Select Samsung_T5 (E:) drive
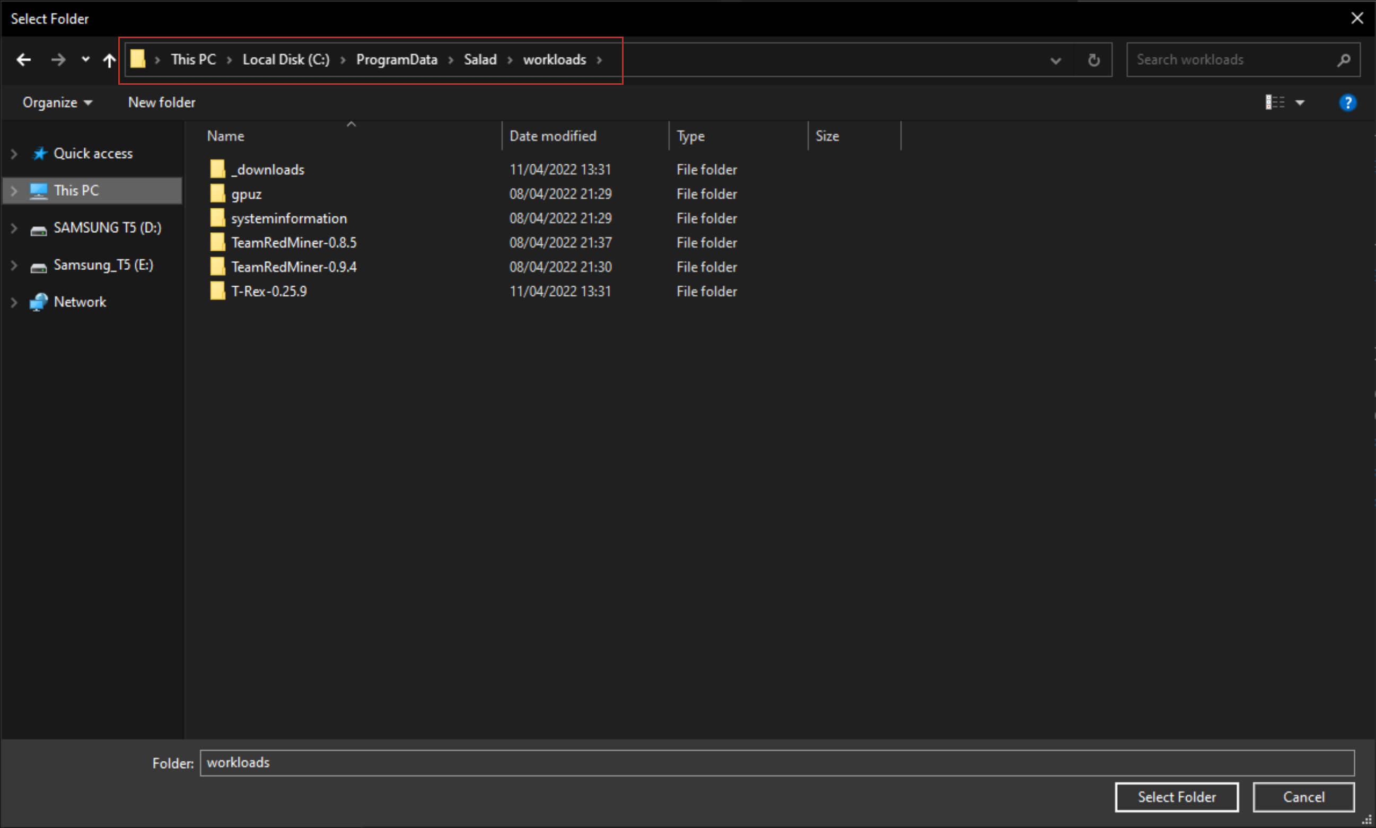 103,265
